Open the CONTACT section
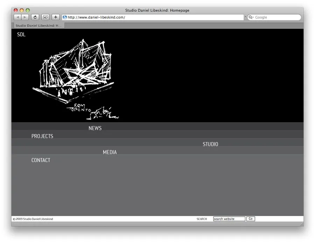The height and width of the screenshot is (242, 315). click(x=41, y=160)
